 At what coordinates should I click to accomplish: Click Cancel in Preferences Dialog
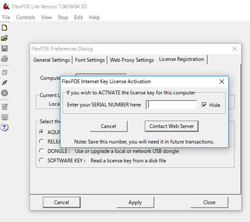[x=62, y=202]
